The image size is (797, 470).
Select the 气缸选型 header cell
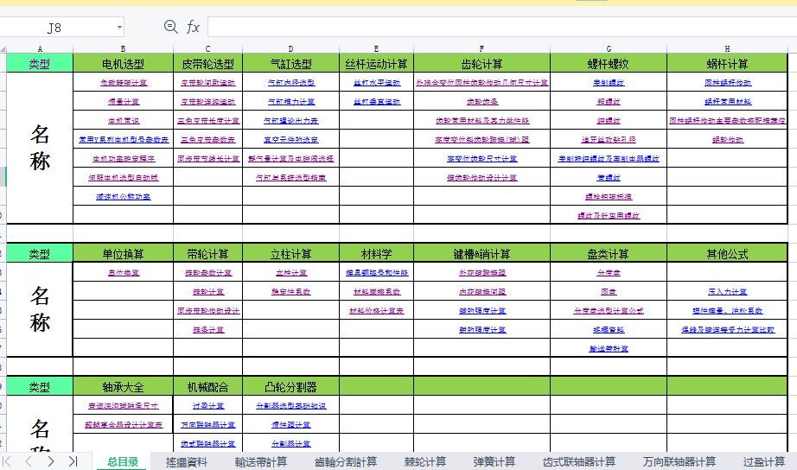(290, 64)
